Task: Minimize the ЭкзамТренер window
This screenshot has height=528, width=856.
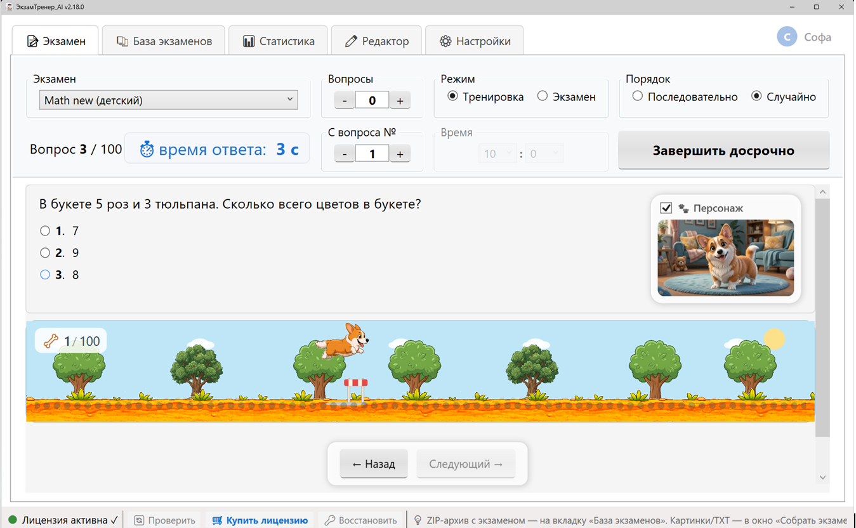Action: tap(793, 7)
